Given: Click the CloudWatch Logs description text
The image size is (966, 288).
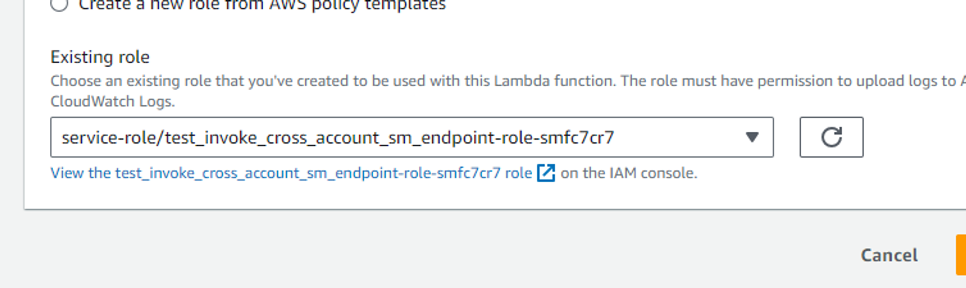Looking at the screenshot, I should (x=113, y=102).
